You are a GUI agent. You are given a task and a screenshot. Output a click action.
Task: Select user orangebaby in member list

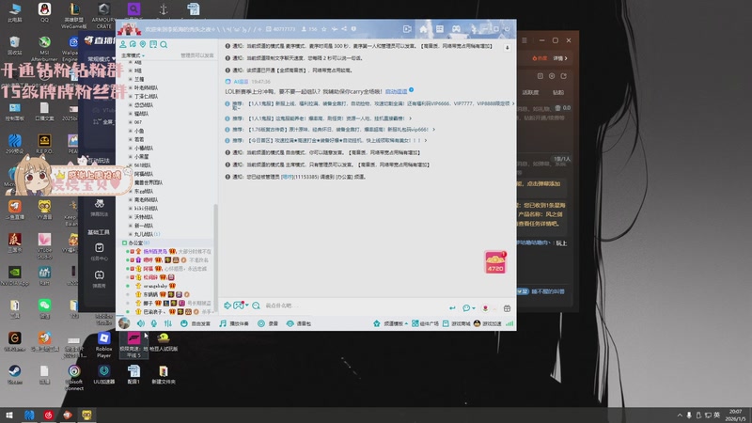click(155, 286)
